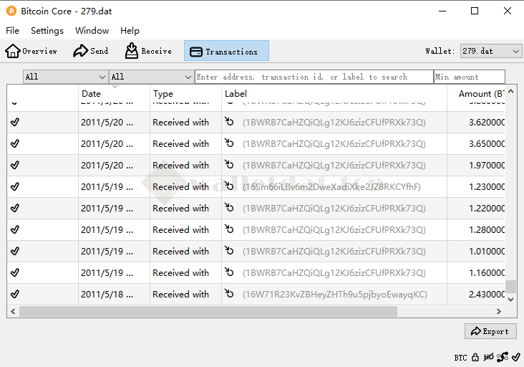
Task: Click the Export button
Action: [490, 331]
